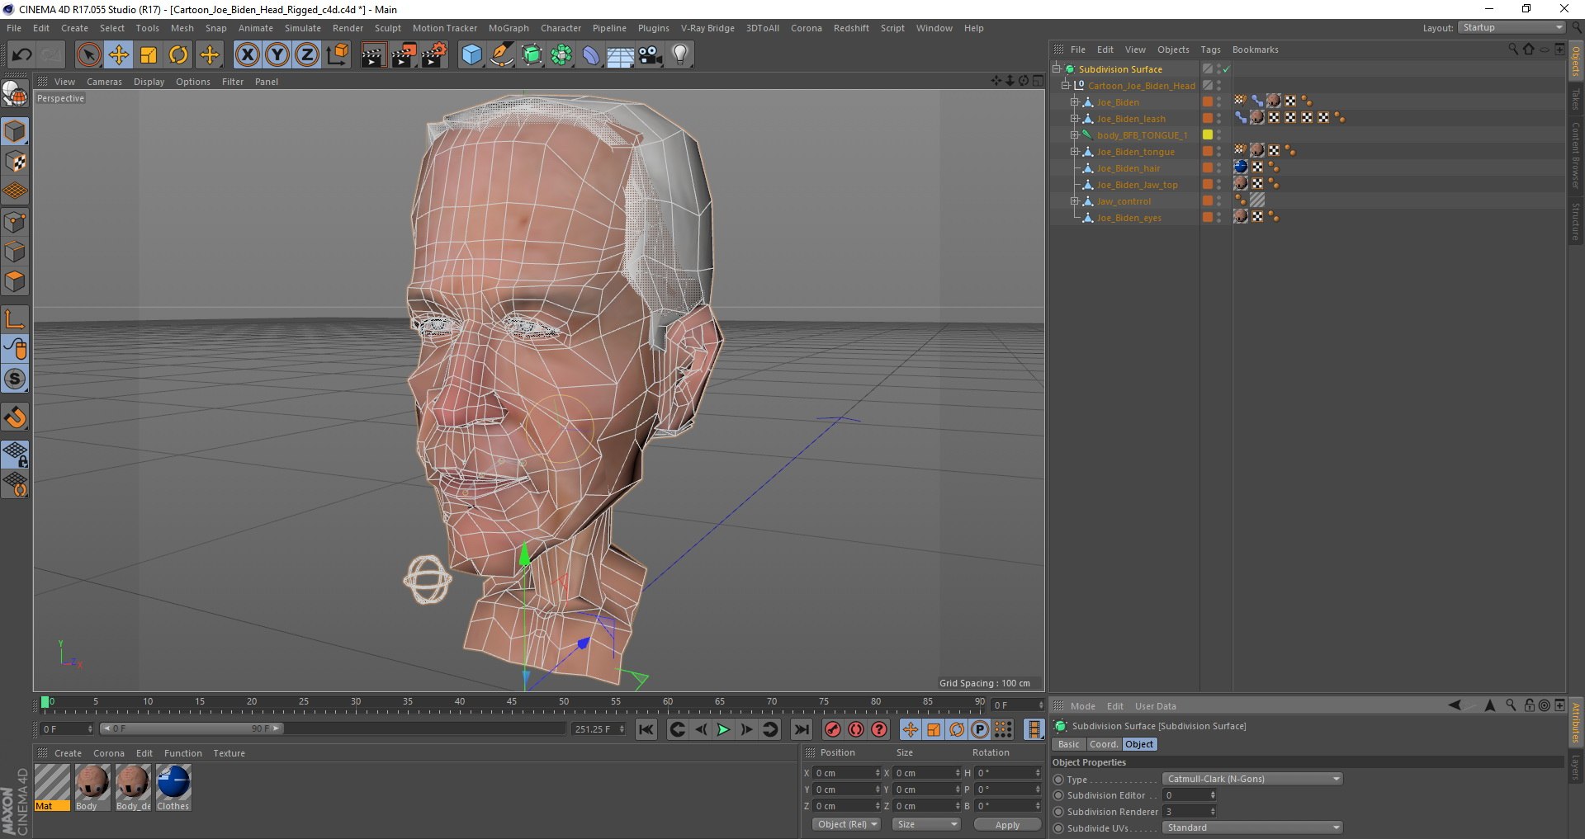Toggle Y axis lock
This screenshot has width=1585, height=839.
pos(277,55)
